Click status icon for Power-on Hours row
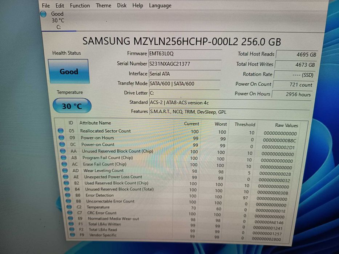Viewport: 339px width, 254px height. pyautogui.click(x=61, y=138)
